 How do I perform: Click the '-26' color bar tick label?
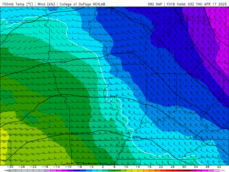coord(22,167)
